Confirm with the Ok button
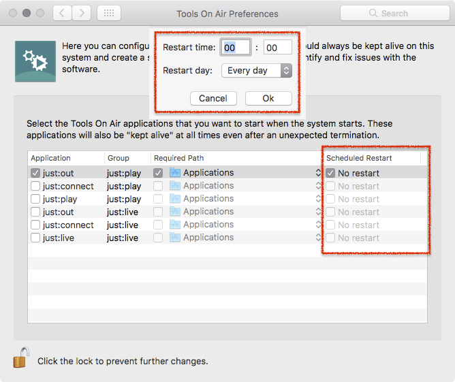Viewport: 455px width, 382px height. pos(268,98)
